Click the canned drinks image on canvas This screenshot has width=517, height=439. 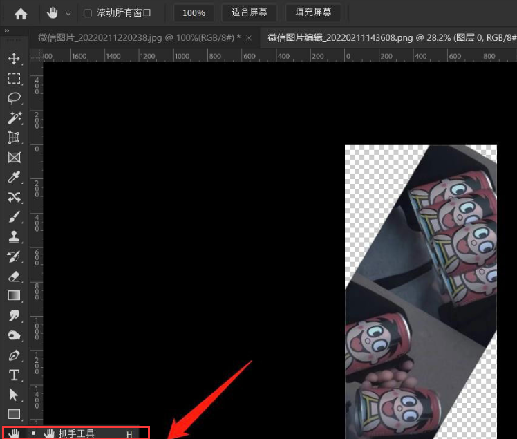pyautogui.click(x=421, y=292)
